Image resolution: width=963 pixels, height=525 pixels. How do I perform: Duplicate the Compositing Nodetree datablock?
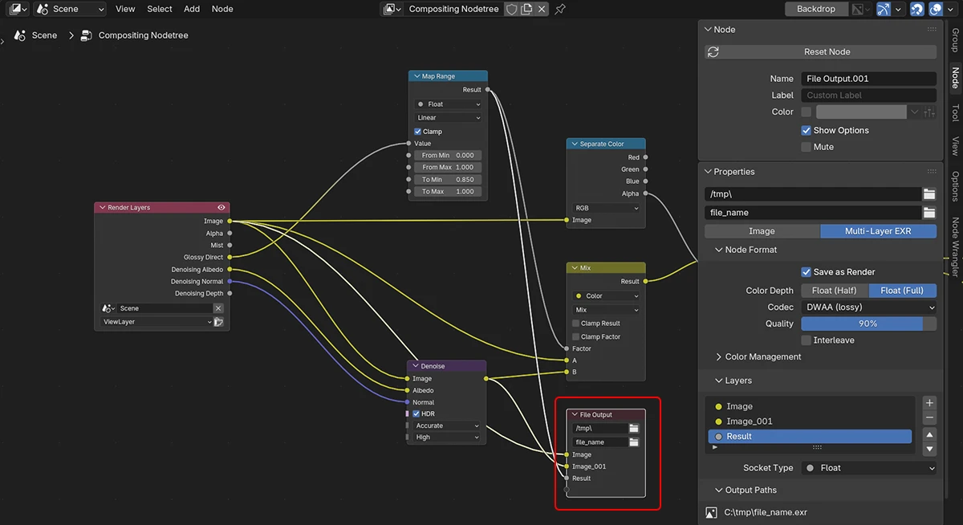click(526, 9)
